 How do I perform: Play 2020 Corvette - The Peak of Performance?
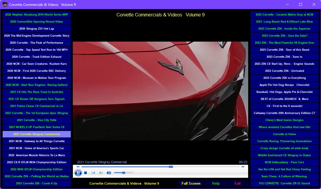coord(37,43)
